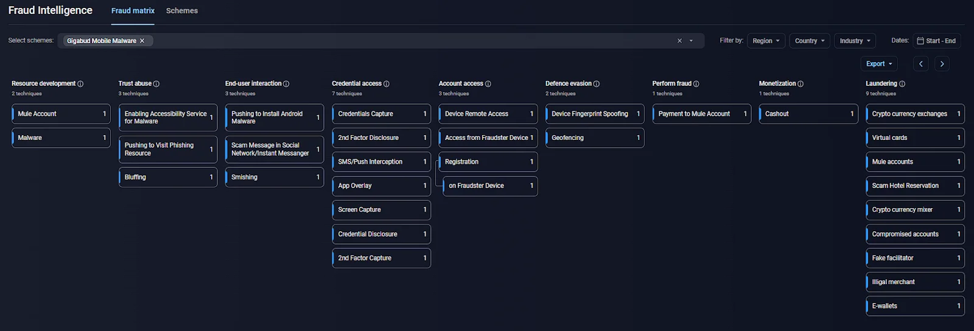Switch to the Fraud matrix tab
This screenshot has width=974, height=331.
pos(133,11)
